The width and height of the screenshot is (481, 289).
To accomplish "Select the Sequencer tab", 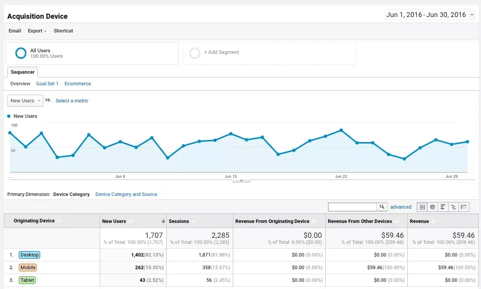I will click(23, 72).
